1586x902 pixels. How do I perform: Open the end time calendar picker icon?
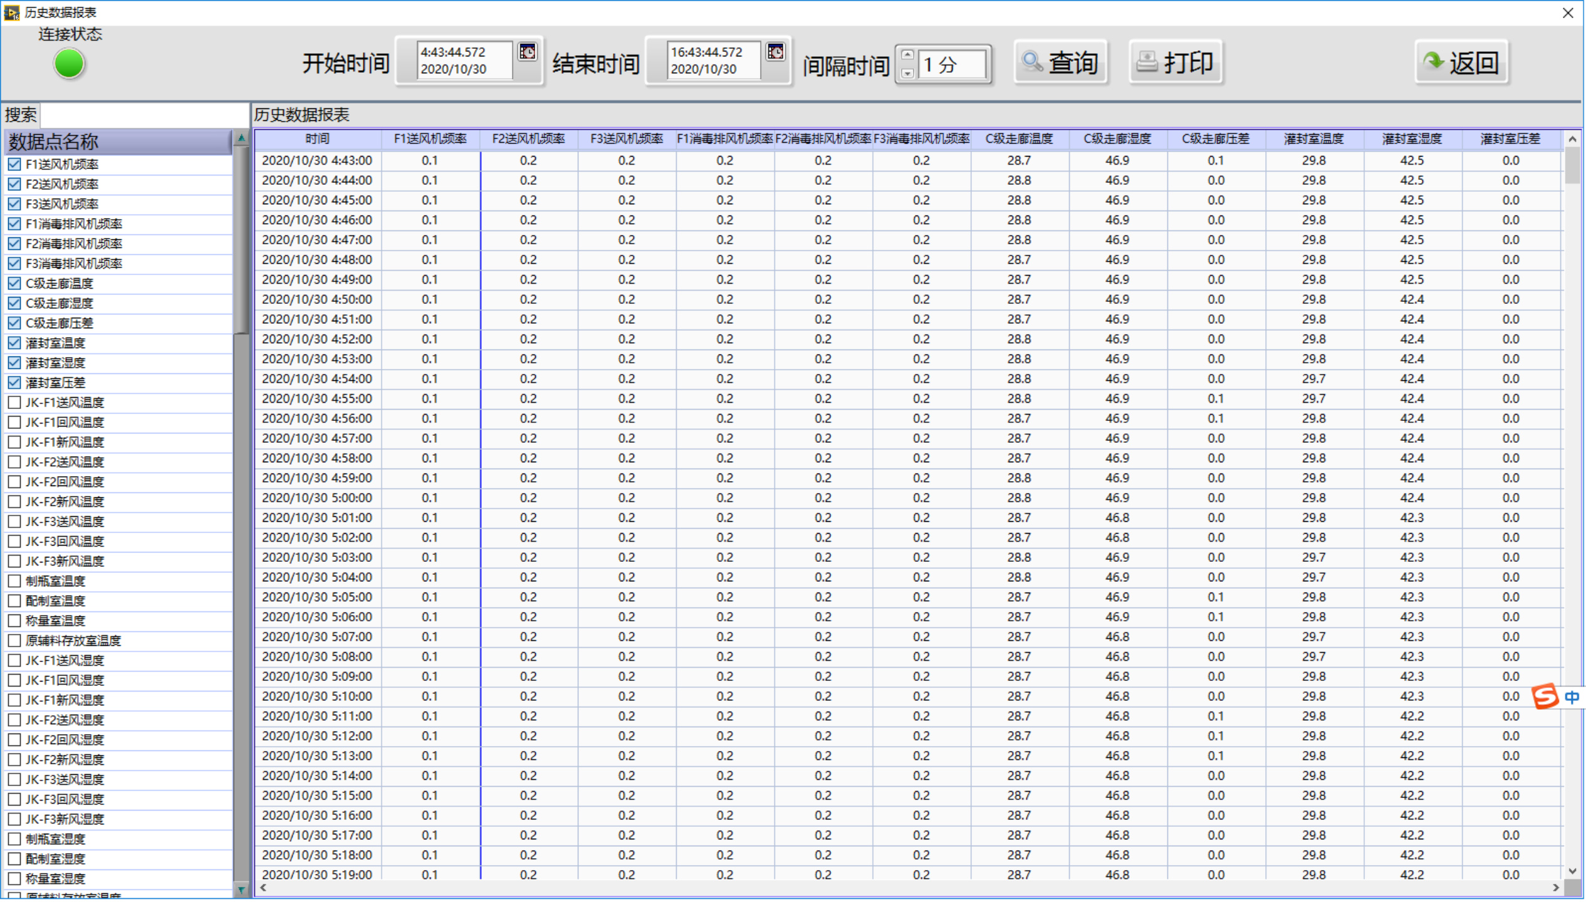(x=775, y=52)
